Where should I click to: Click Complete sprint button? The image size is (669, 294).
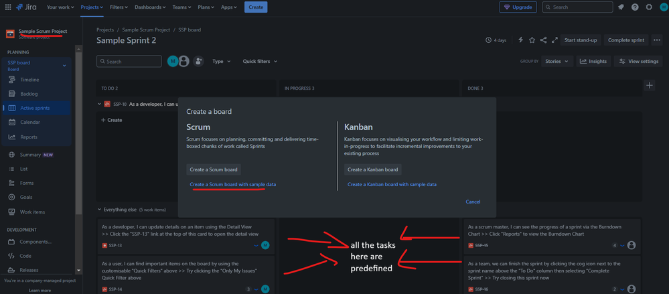626,40
